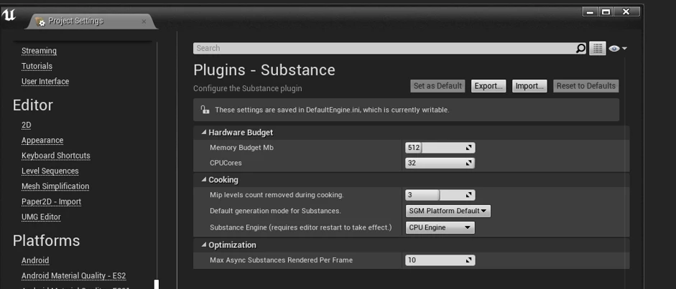This screenshot has width=676, height=289.
Task: Open the view options eye menu
Action: click(x=618, y=49)
